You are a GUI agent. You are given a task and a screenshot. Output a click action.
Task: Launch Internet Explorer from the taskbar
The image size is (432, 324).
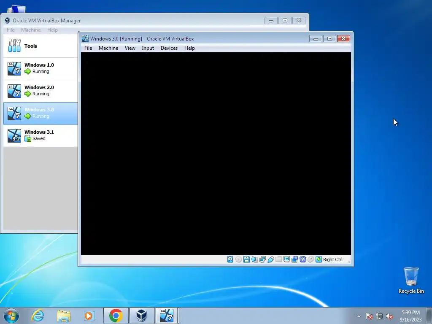38,316
